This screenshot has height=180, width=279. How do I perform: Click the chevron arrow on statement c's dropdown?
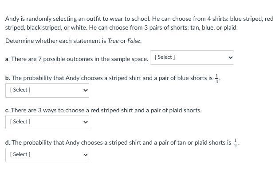86,122
